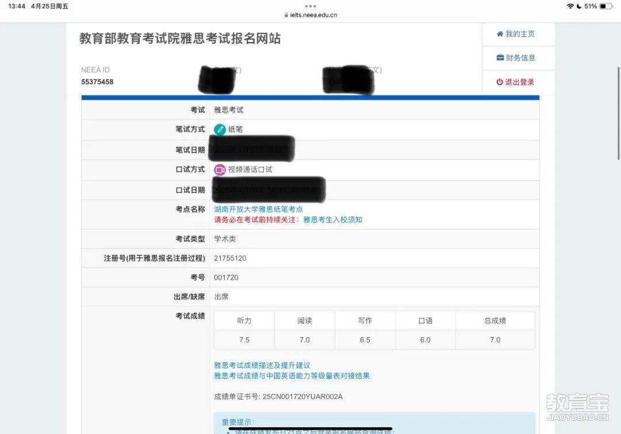Tap the three-dot multitasking indicator at top
The height and width of the screenshot is (434, 621).
310,6
